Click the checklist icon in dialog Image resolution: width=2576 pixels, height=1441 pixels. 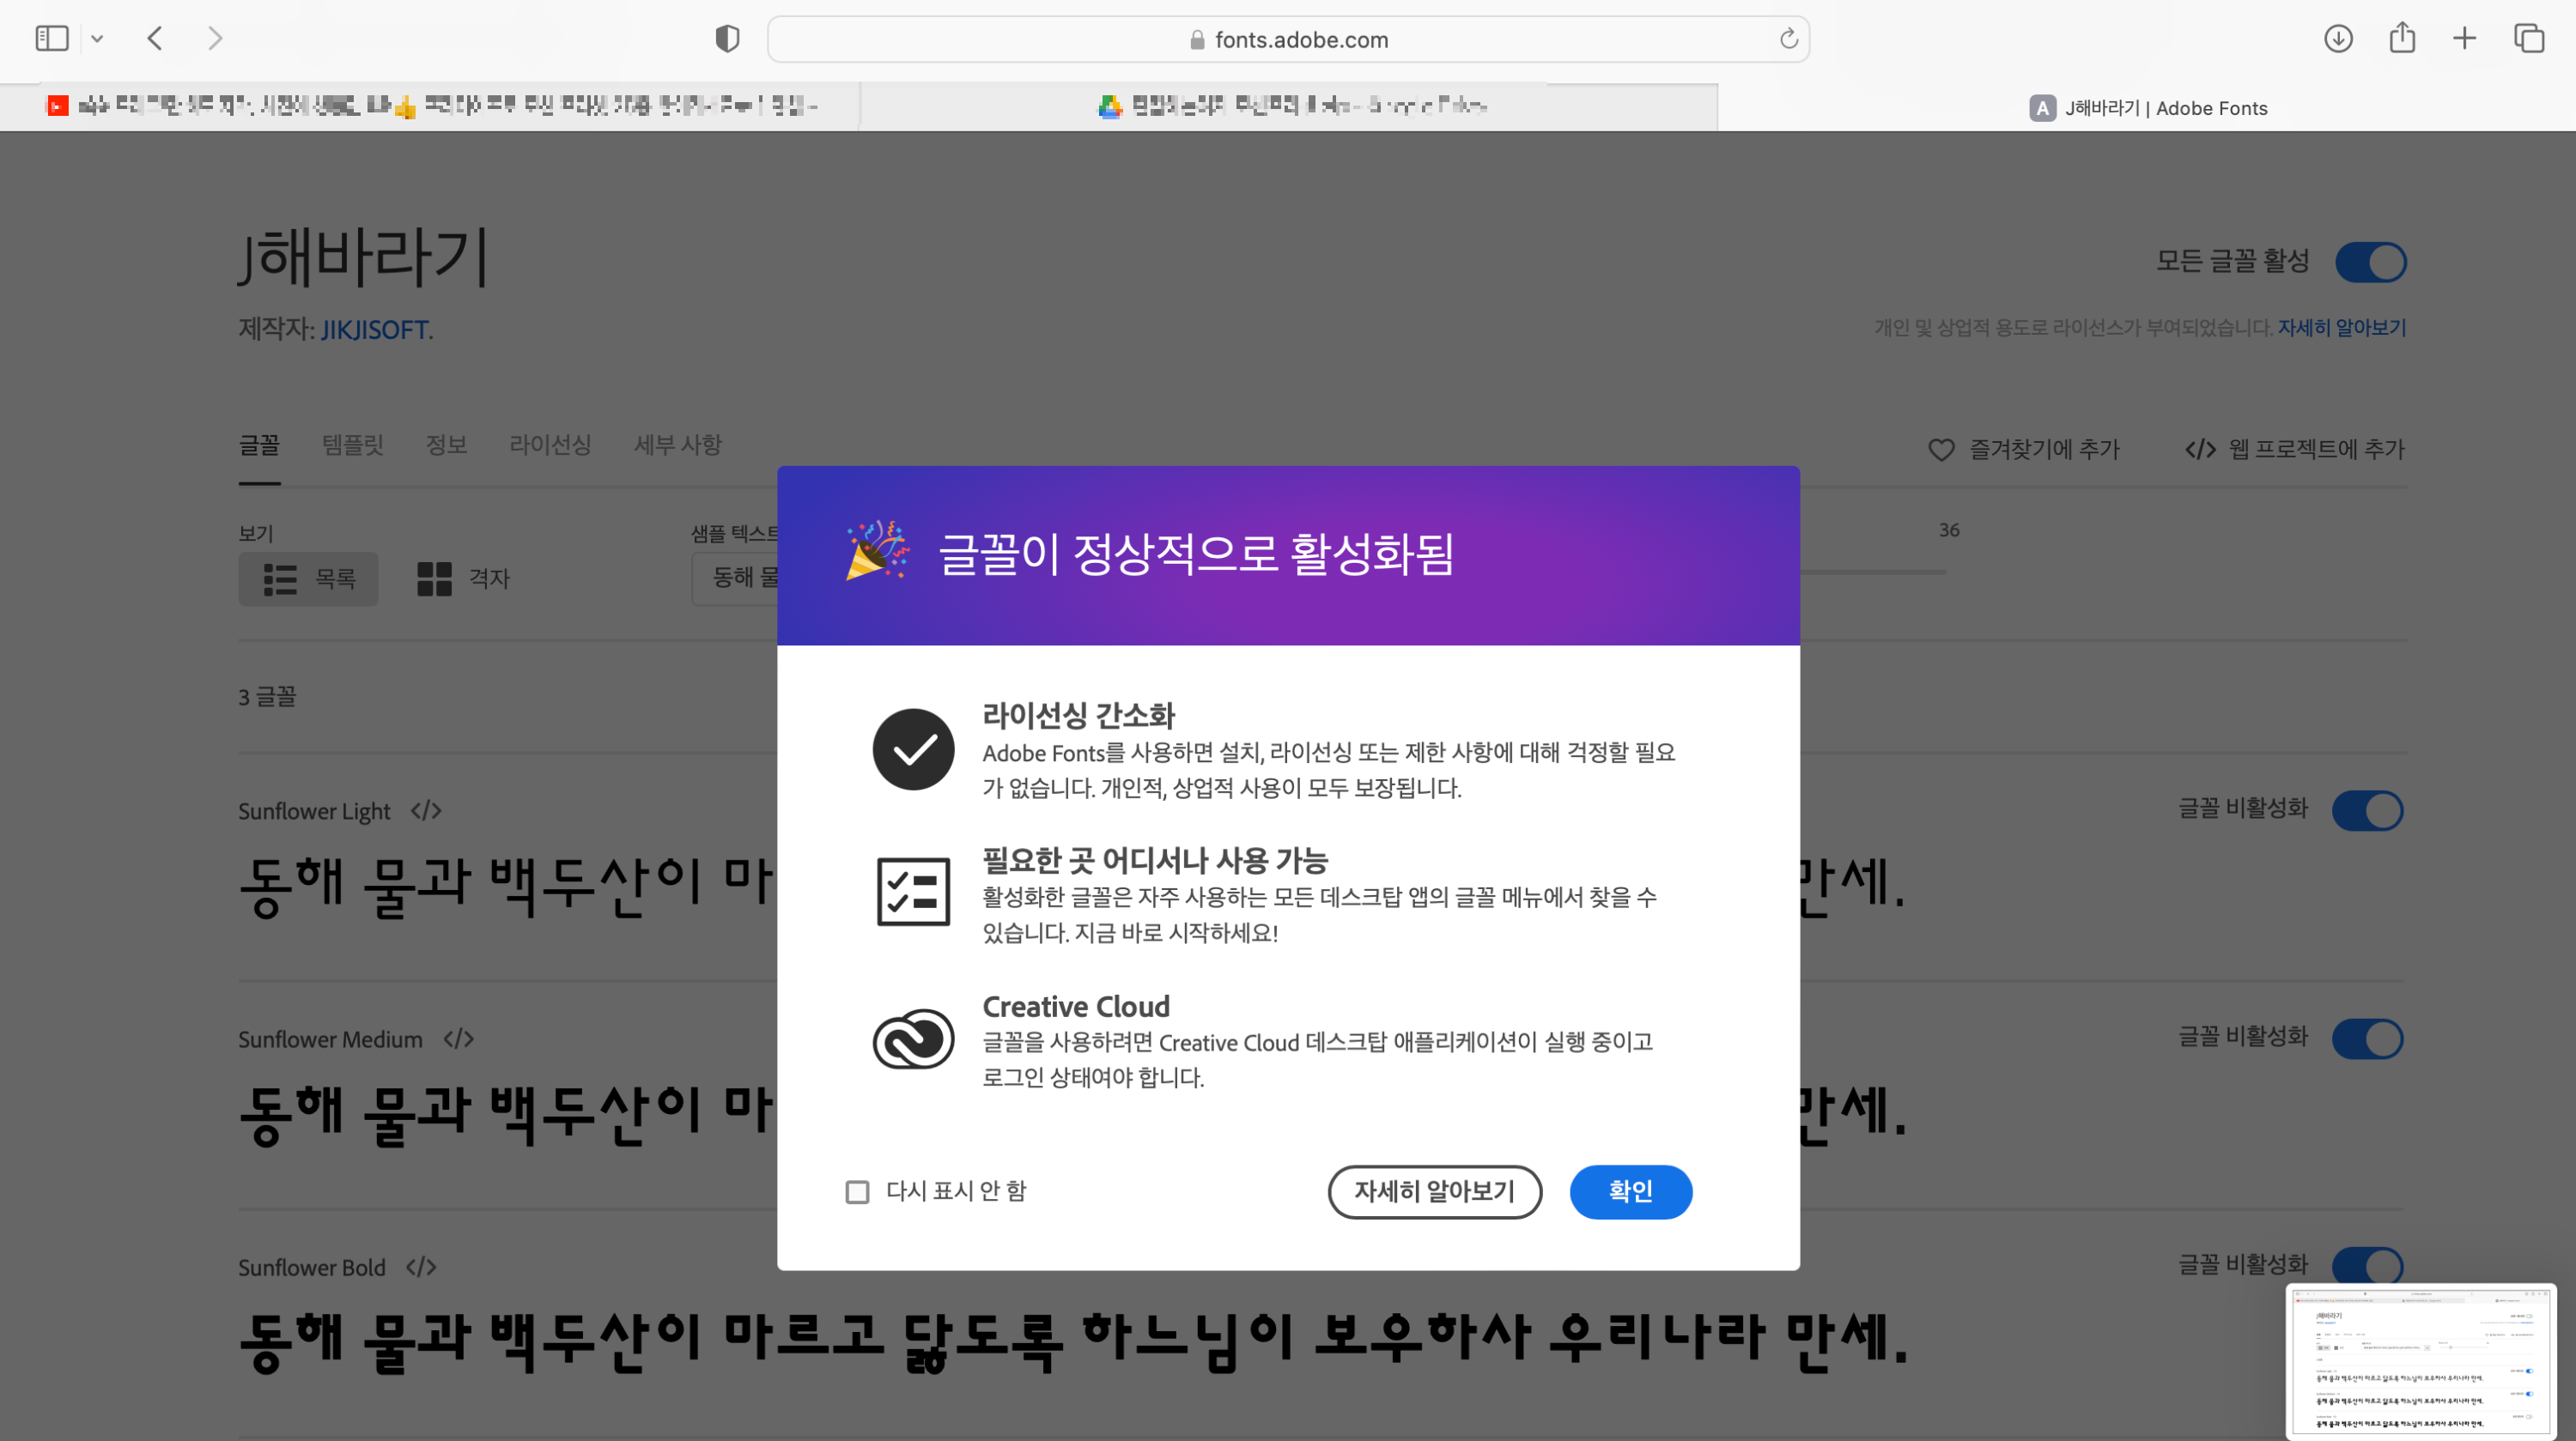tap(913, 892)
